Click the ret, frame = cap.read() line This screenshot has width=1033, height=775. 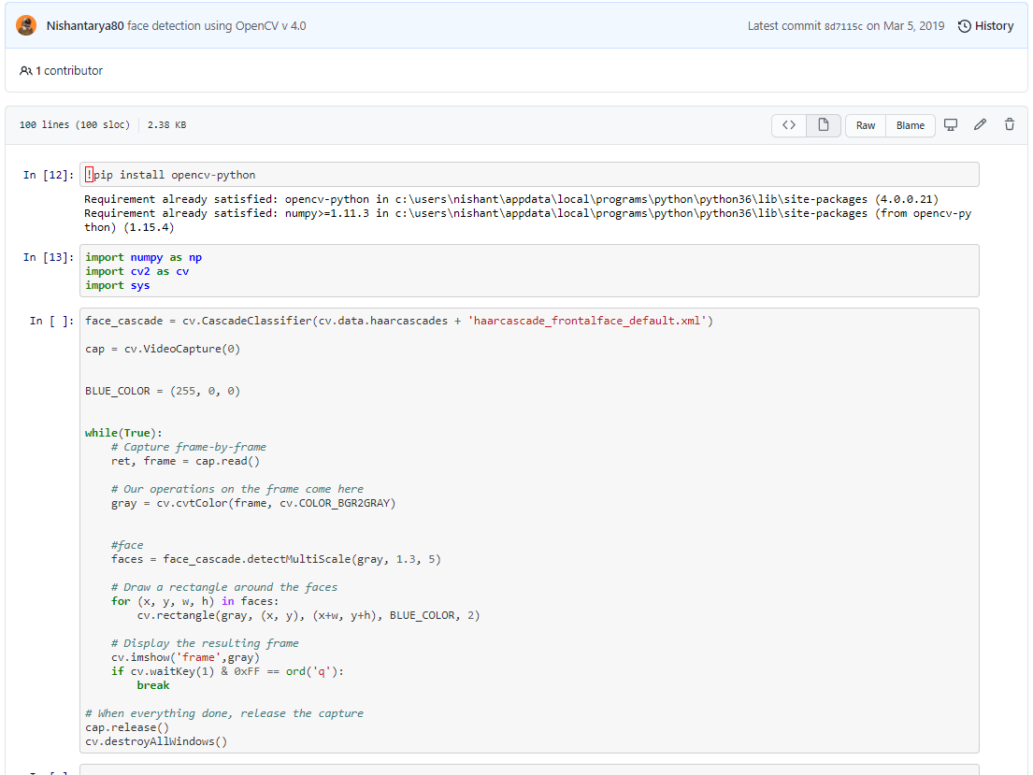pyautogui.click(x=185, y=461)
